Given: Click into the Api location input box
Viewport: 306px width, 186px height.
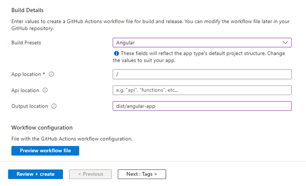Looking at the screenshot, I should click(x=202, y=90).
